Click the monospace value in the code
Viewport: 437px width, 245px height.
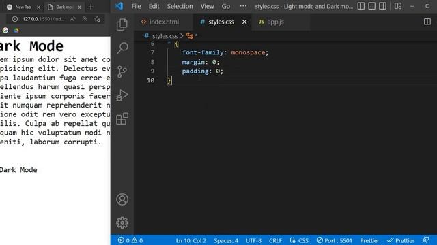(x=248, y=52)
